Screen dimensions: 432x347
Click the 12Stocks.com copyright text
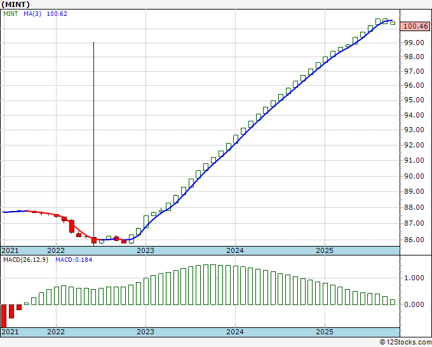tap(405, 342)
